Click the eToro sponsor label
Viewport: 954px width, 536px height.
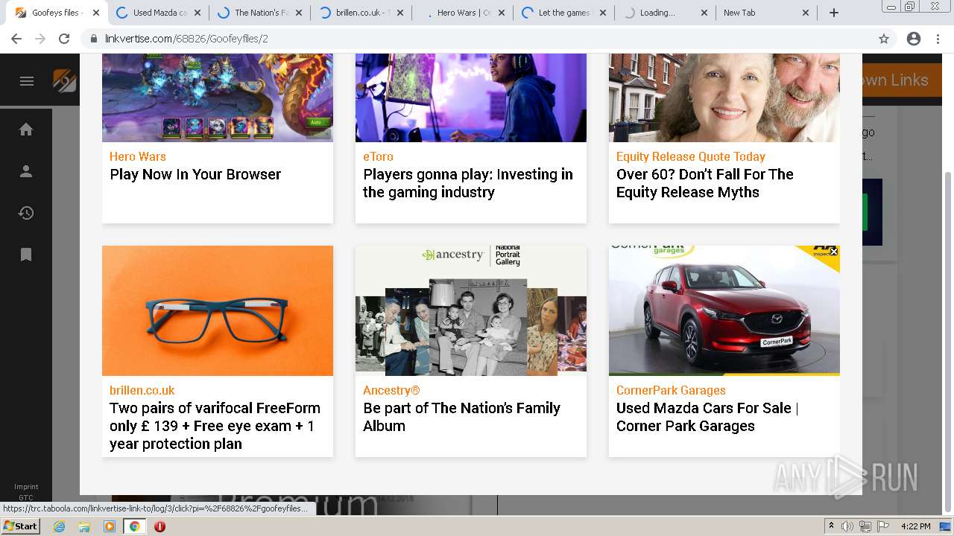click(378, 156)
